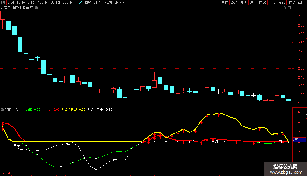Click the 标记 mark button
The height and width of the screenshot is (176, 307).
click(281, 2)
